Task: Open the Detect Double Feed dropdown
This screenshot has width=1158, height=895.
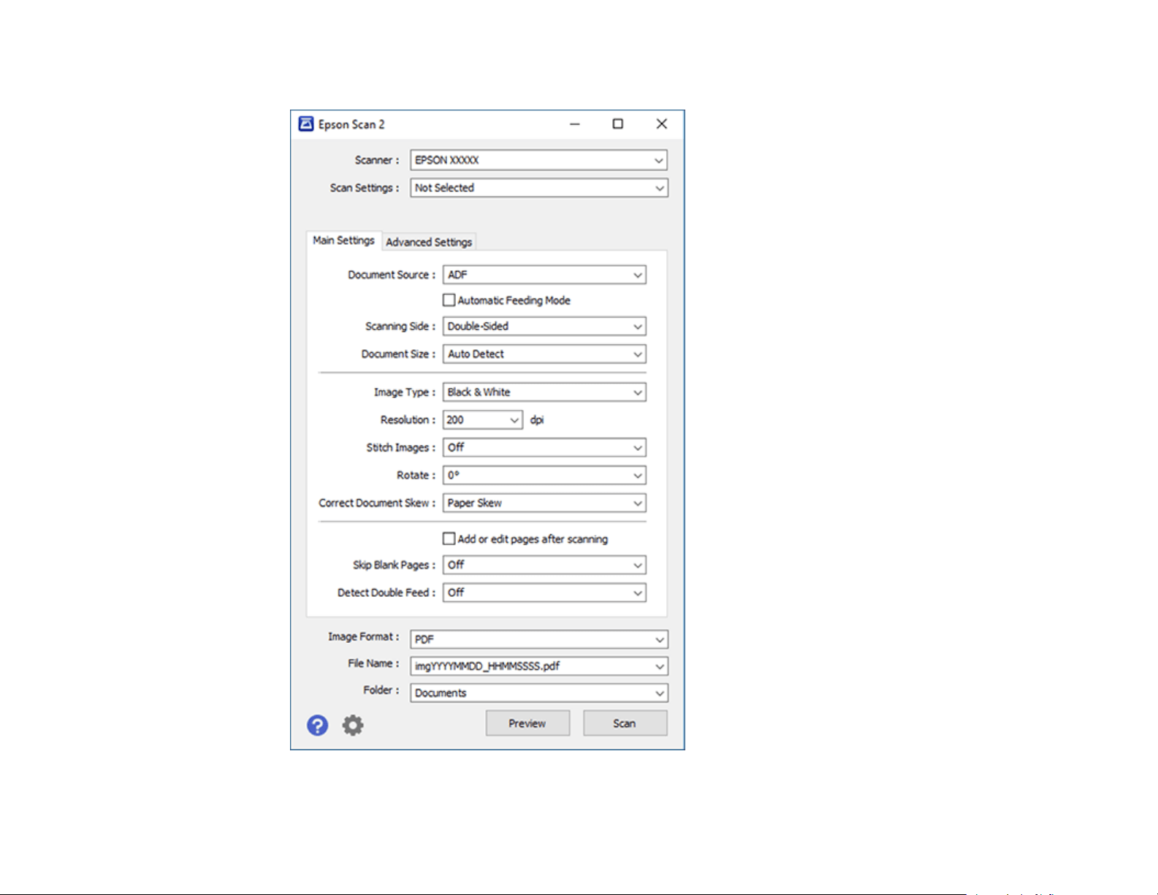Action: (x=544, y=593)
